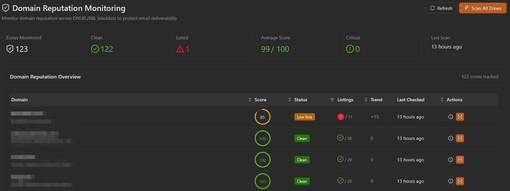This screenshot has height=191, width=510.
Task: Click the red warning triangle in Listed card
Action: 180,49
